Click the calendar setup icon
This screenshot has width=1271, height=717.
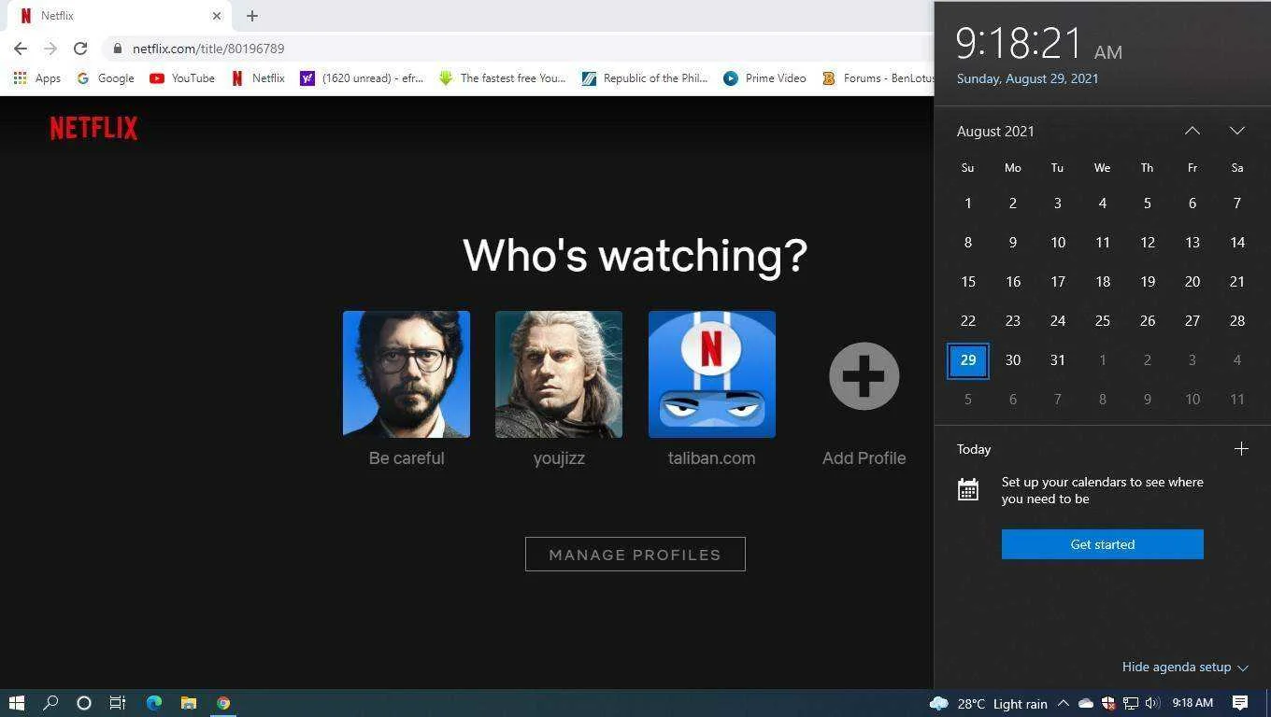coord(968,489)
